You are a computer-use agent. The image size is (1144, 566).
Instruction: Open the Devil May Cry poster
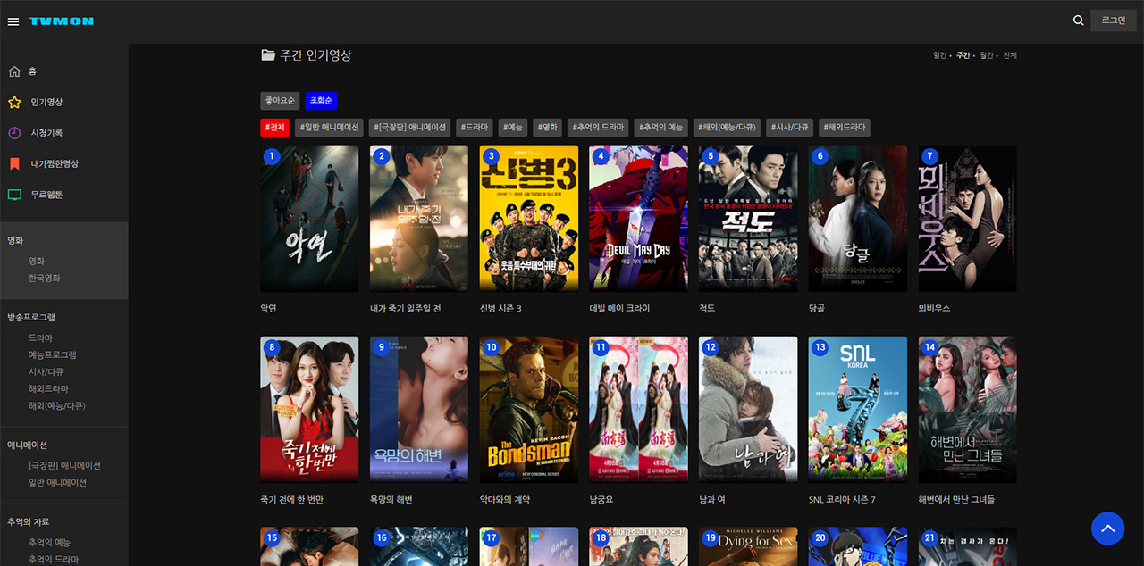638,219
